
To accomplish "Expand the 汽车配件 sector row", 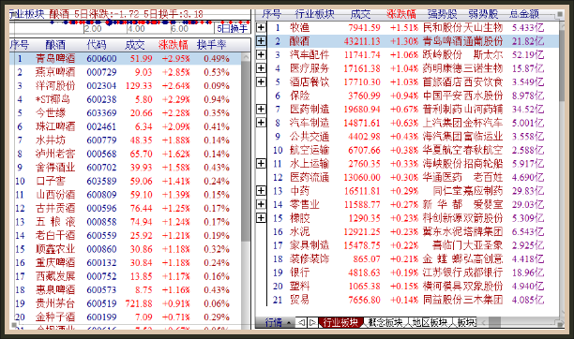I will pos(261,54).
